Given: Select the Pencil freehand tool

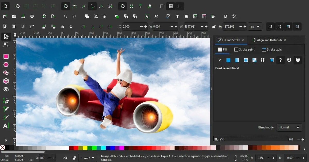Looking at the screenshot, I should [6, 109].
